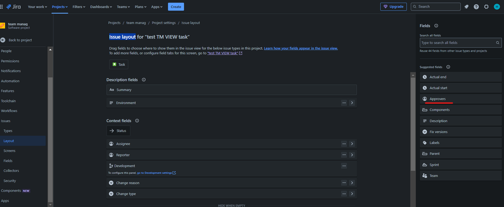This screenshot has height=207, width=504.
Task: Open the go to Development settings link
Action: [x=156, y=173]
